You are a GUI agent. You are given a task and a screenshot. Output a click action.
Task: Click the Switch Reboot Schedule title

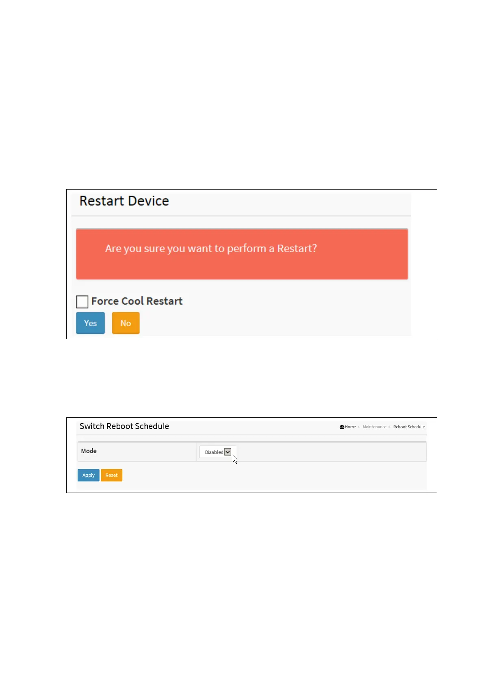click(124, 426)
